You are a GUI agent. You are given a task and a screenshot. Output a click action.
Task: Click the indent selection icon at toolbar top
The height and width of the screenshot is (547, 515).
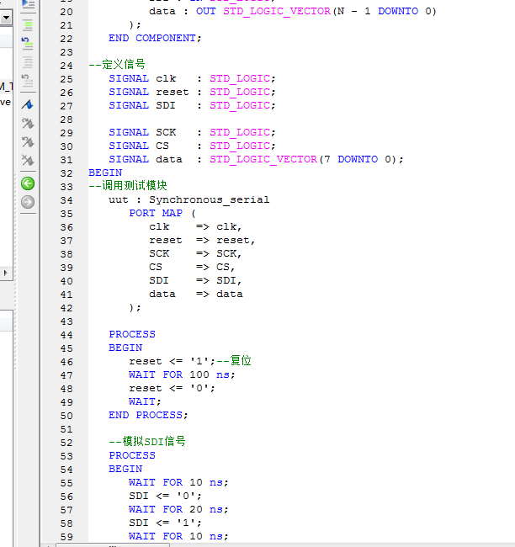click(x=28, y=4)
